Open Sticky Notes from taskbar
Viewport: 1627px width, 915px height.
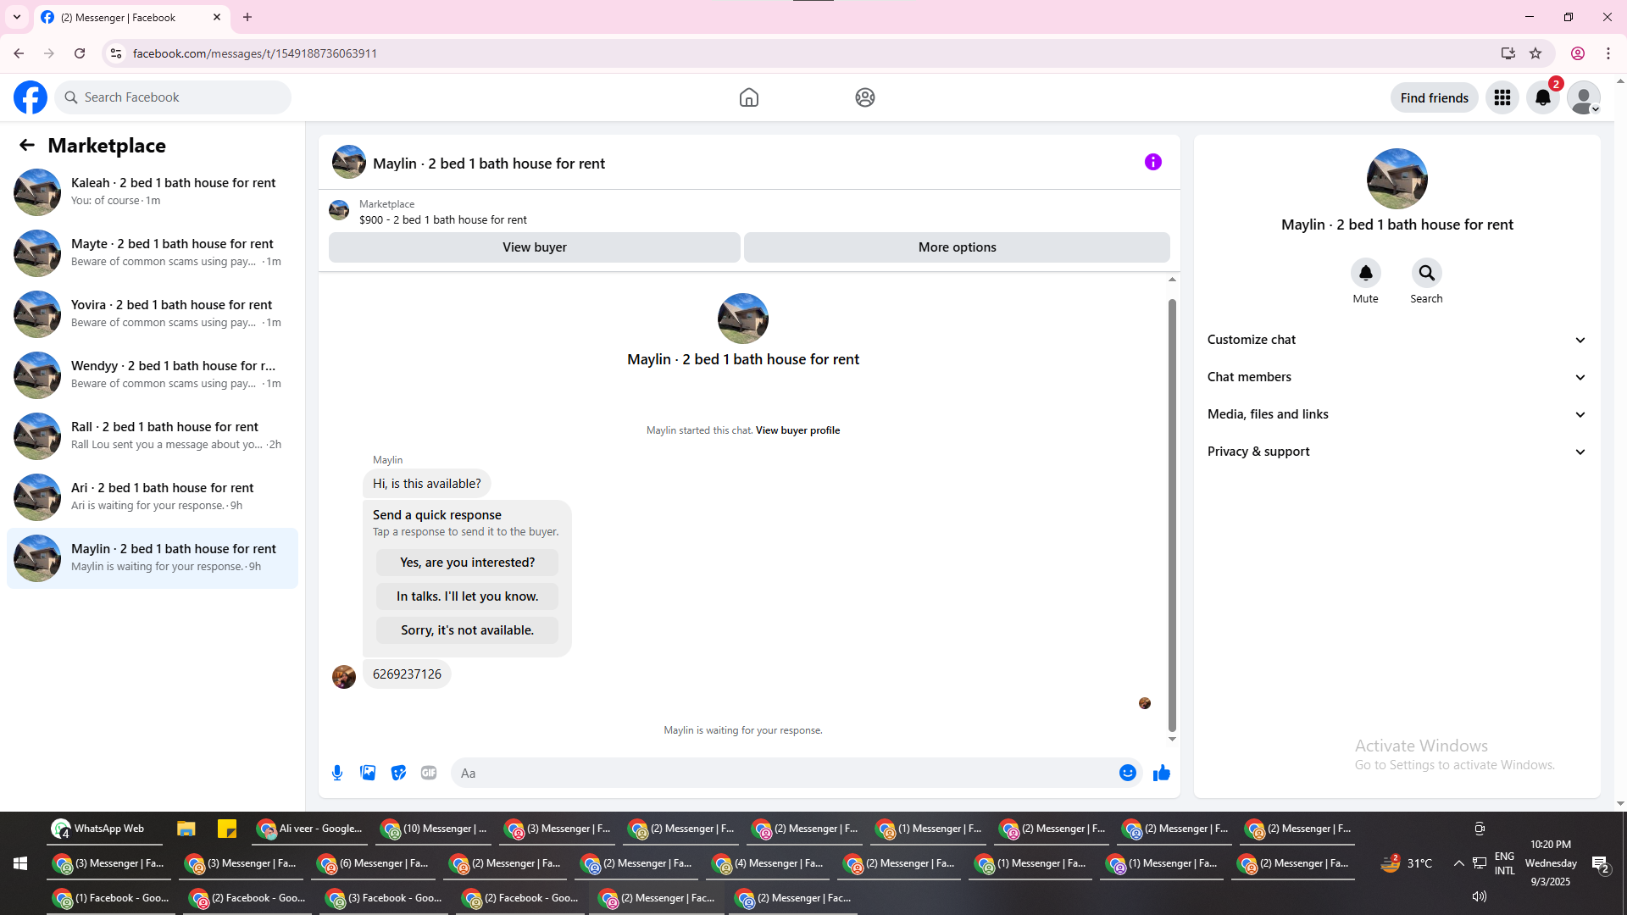[227, 829]
